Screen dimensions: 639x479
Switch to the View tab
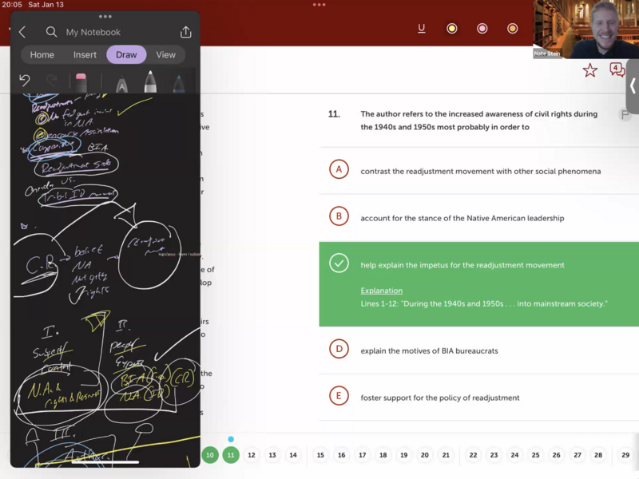(165, 54)
